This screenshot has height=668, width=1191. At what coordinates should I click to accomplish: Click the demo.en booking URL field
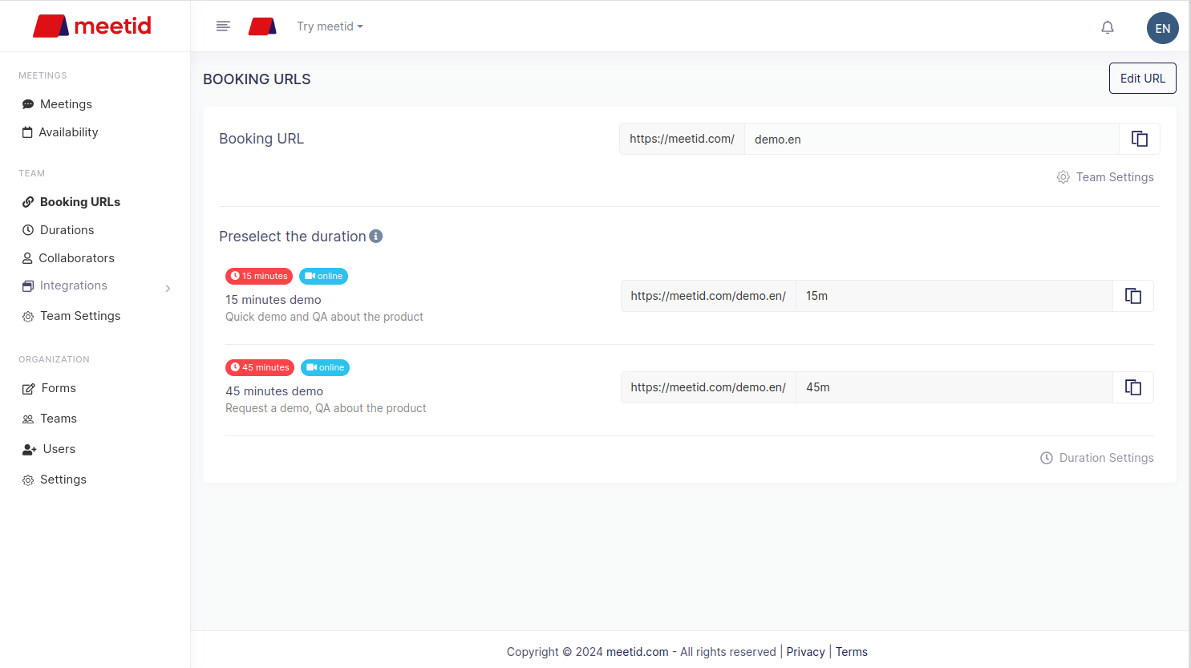point(932,139)
